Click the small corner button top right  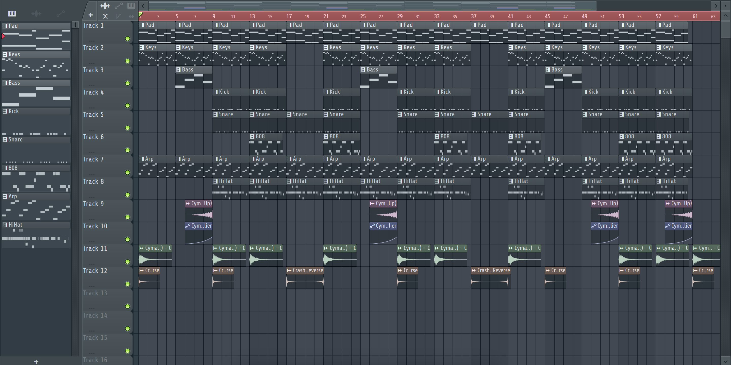pyautogui.click(x=726, y=5)
